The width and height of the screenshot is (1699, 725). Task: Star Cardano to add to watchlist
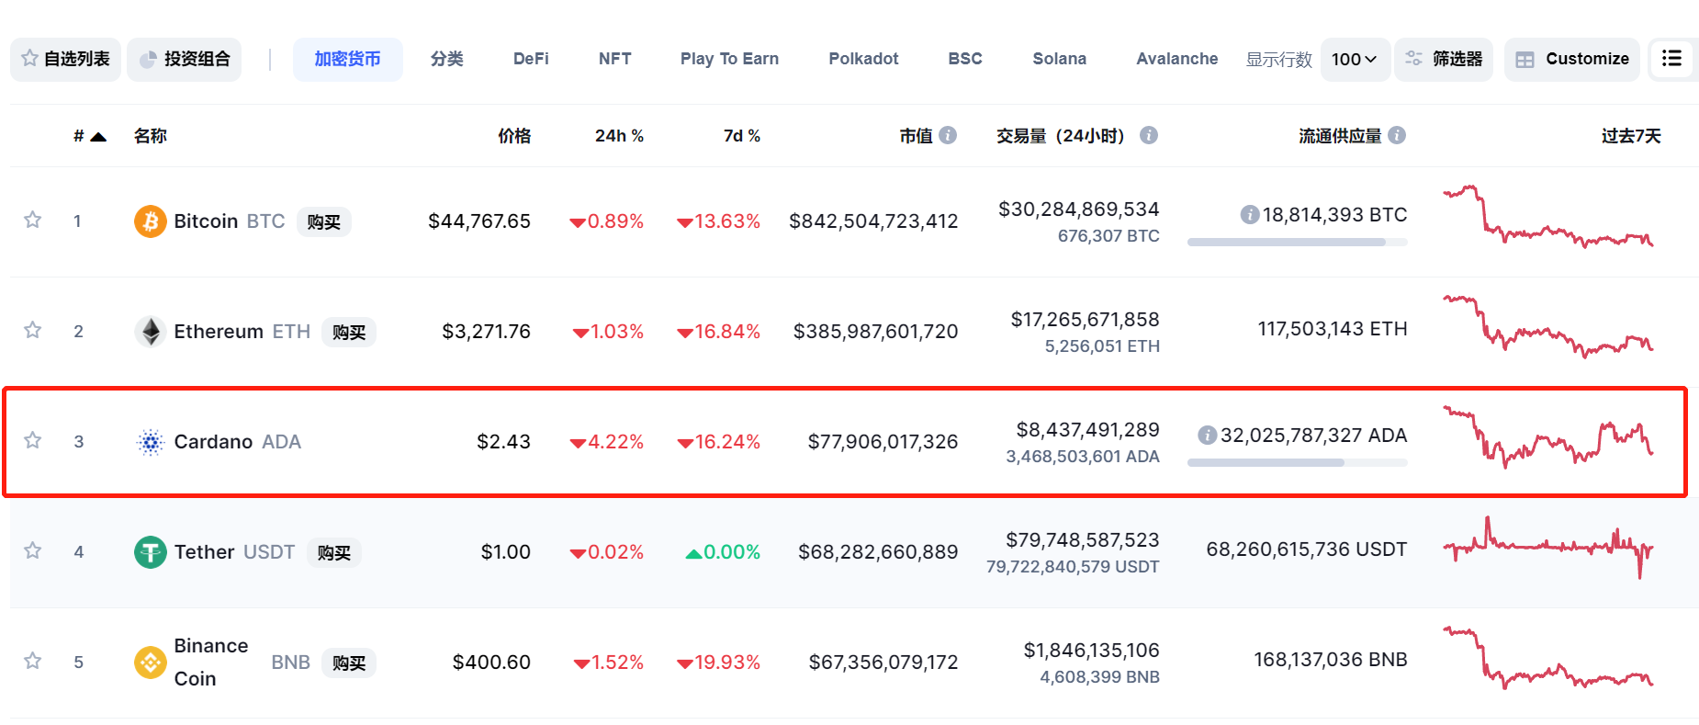point(32,440)
